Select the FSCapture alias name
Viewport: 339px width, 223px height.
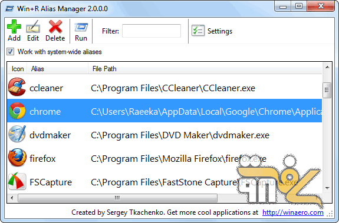click(51, 182)
